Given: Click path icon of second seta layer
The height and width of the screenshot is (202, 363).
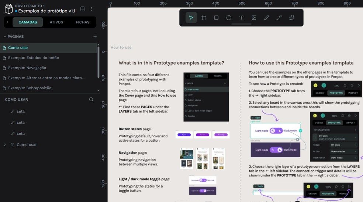Looking at the screenshot, I should pyautogui.click(x=13, y=123).
